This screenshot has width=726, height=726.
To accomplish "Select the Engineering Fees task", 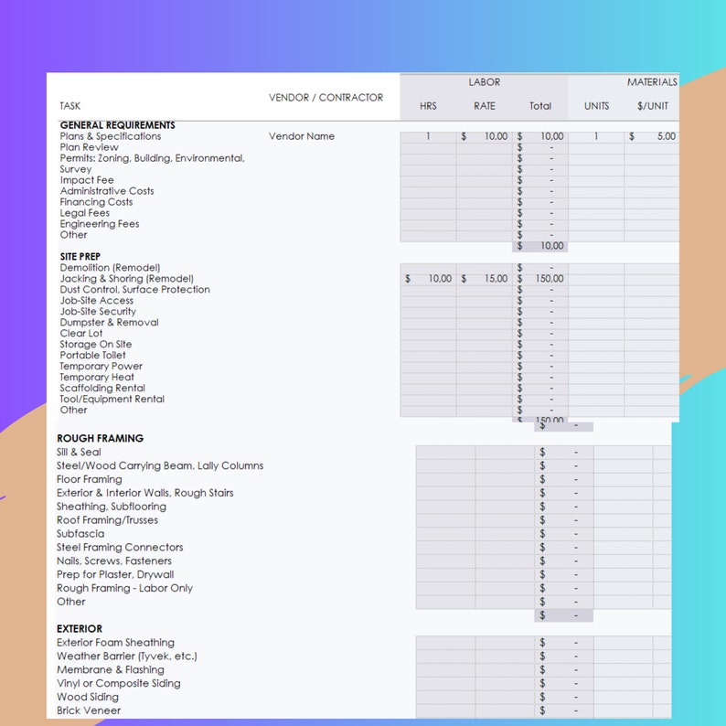I will click(x=99, y=224).
